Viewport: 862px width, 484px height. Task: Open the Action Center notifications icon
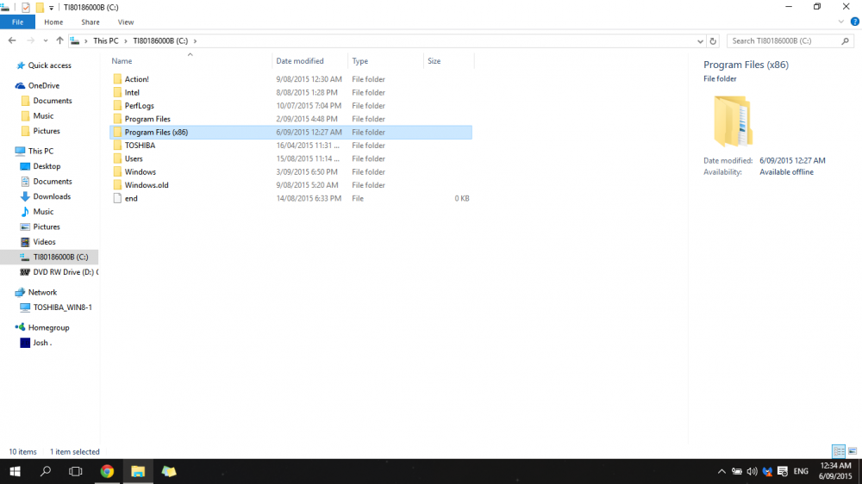(x=783, y=471)
